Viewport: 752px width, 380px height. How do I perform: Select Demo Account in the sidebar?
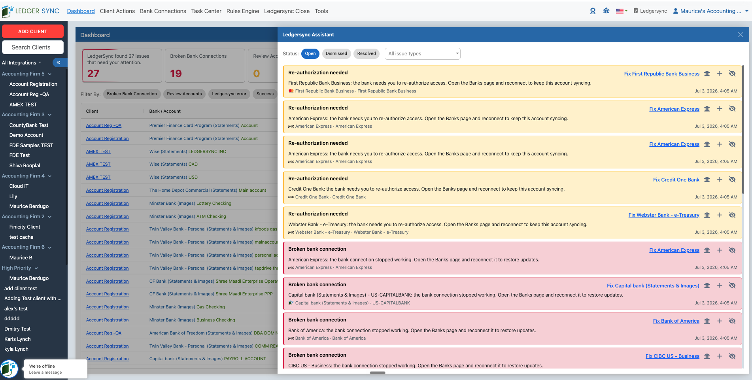click(x=26, y=135)
